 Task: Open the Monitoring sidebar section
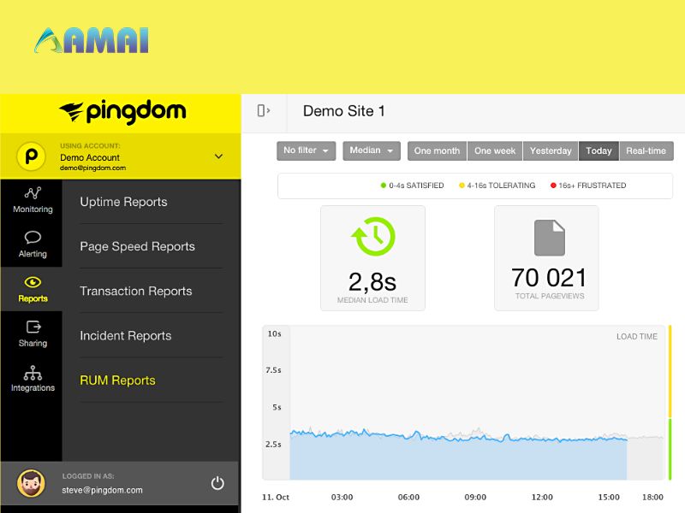(x=33, y=200)
